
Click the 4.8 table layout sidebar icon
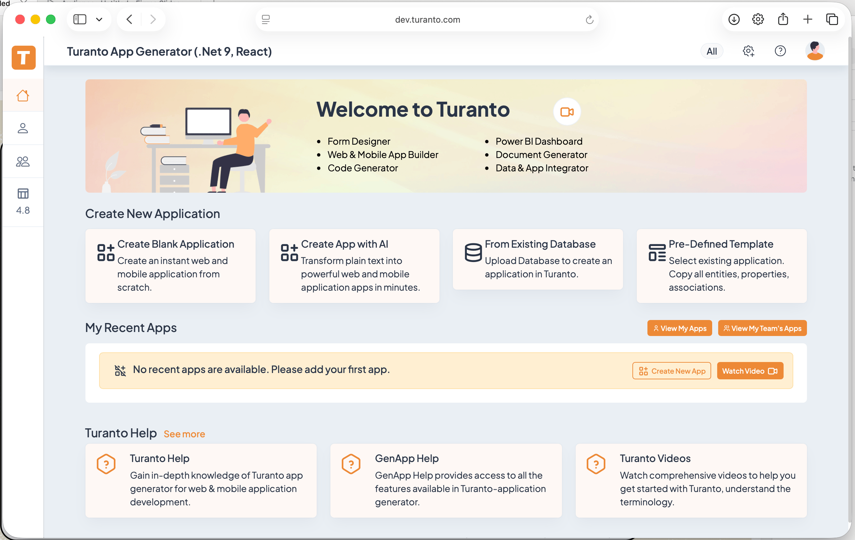click(x=23, y=201)
